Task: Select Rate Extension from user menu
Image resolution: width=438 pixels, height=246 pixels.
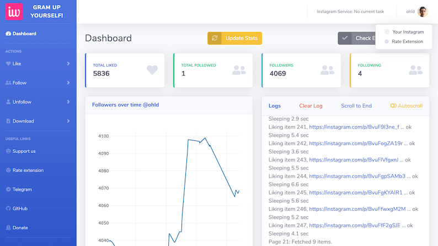Action: [407, 41]
